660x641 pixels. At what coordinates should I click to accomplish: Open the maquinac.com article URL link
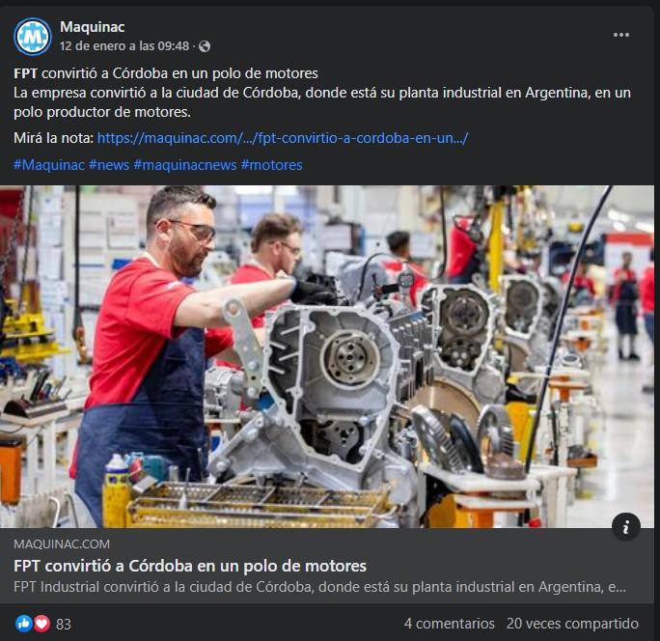283,138
